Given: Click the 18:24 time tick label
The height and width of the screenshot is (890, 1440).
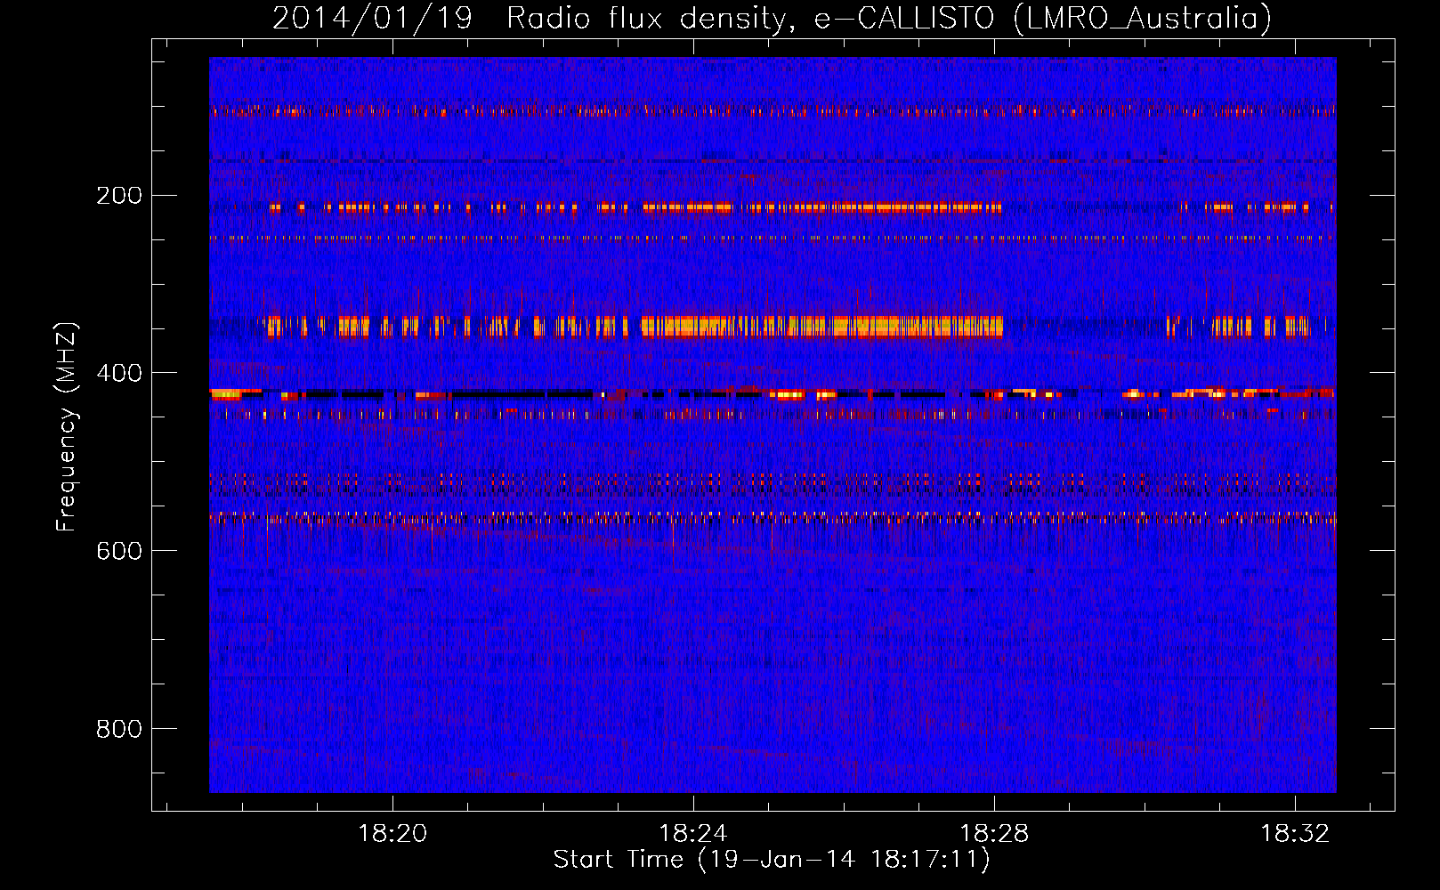Looking at the screenshot, I should pos(693,833).
